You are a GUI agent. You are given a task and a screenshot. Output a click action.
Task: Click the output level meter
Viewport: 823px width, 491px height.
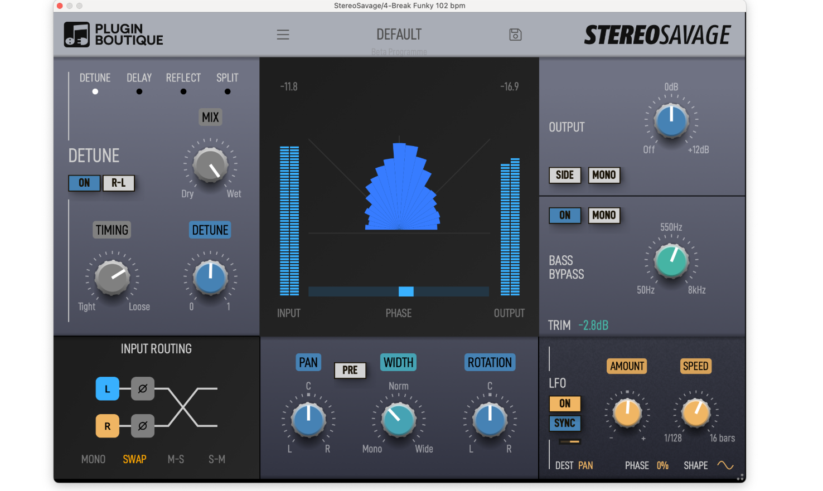pyautogui.click(x=510, y=227)
